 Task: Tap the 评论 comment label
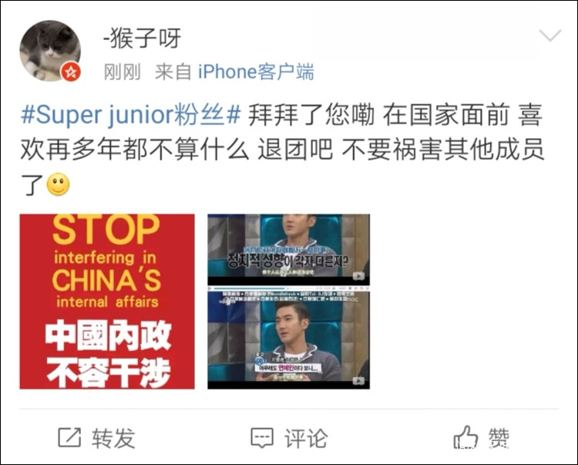[306, 438]
